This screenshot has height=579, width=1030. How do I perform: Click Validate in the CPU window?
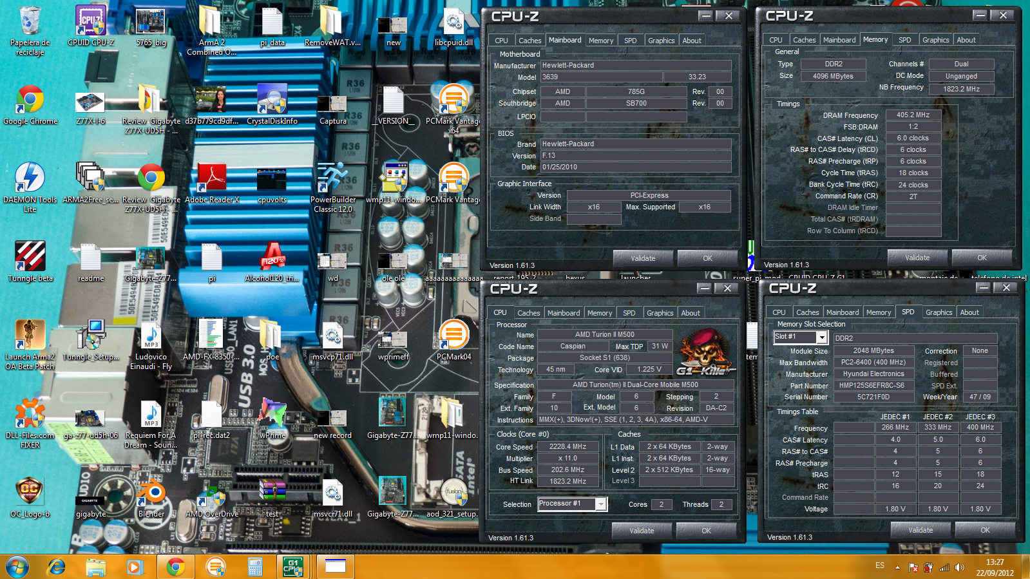pos(642,531)
